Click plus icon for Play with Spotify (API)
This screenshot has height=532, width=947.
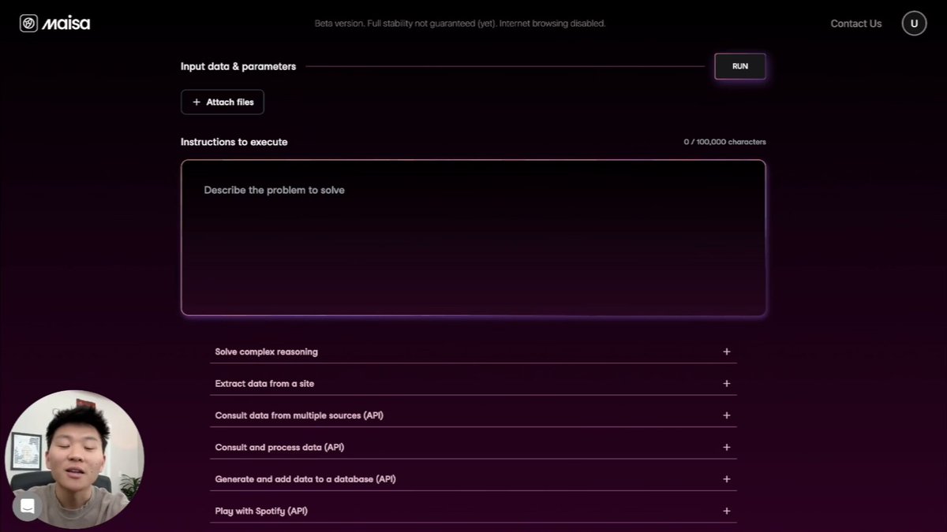click(x=727, y=511)
